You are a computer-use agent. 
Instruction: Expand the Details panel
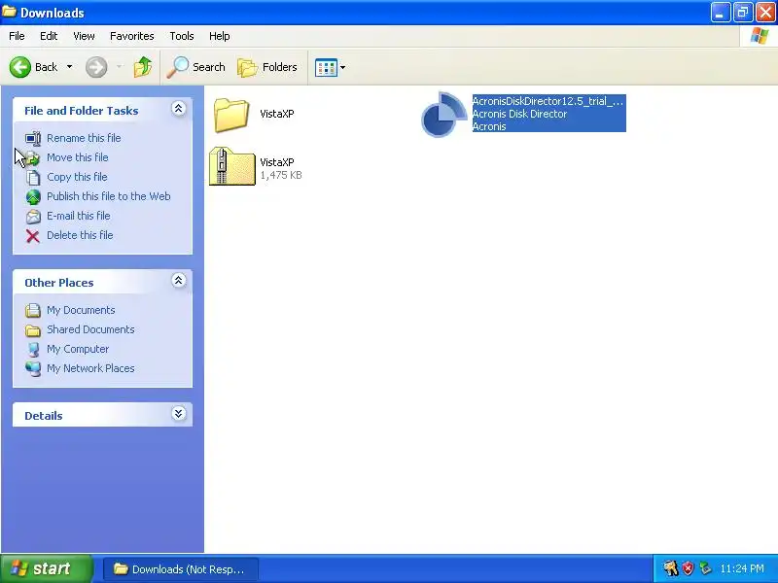[179, 414]
